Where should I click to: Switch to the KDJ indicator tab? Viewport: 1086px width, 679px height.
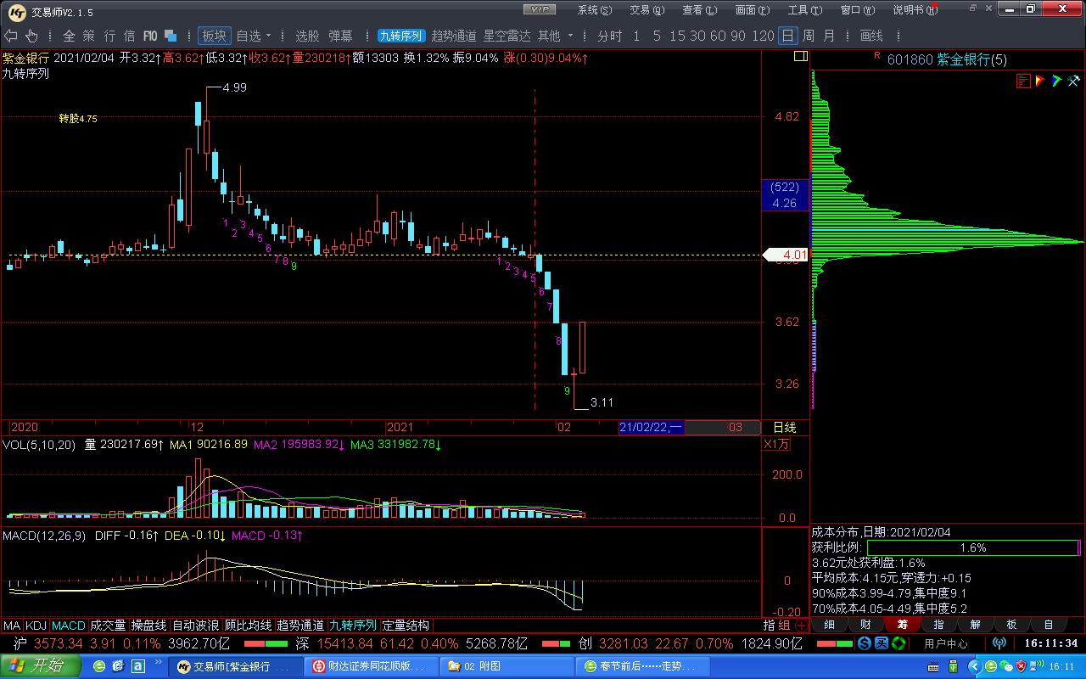36,626
